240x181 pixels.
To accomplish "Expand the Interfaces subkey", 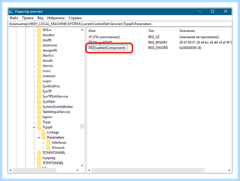I will [x=43, y=143].
